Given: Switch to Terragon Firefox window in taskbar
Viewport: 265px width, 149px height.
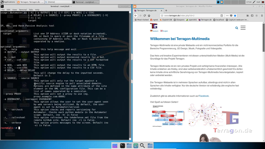Looking at the screenshot, I should [x=30, y=2].
